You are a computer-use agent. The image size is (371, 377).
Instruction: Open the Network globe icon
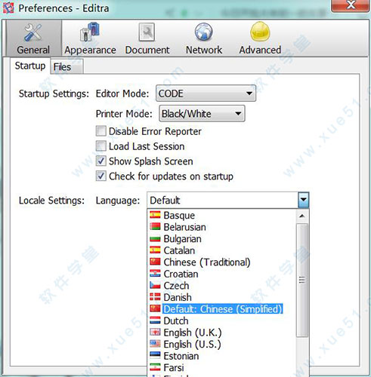203,32
